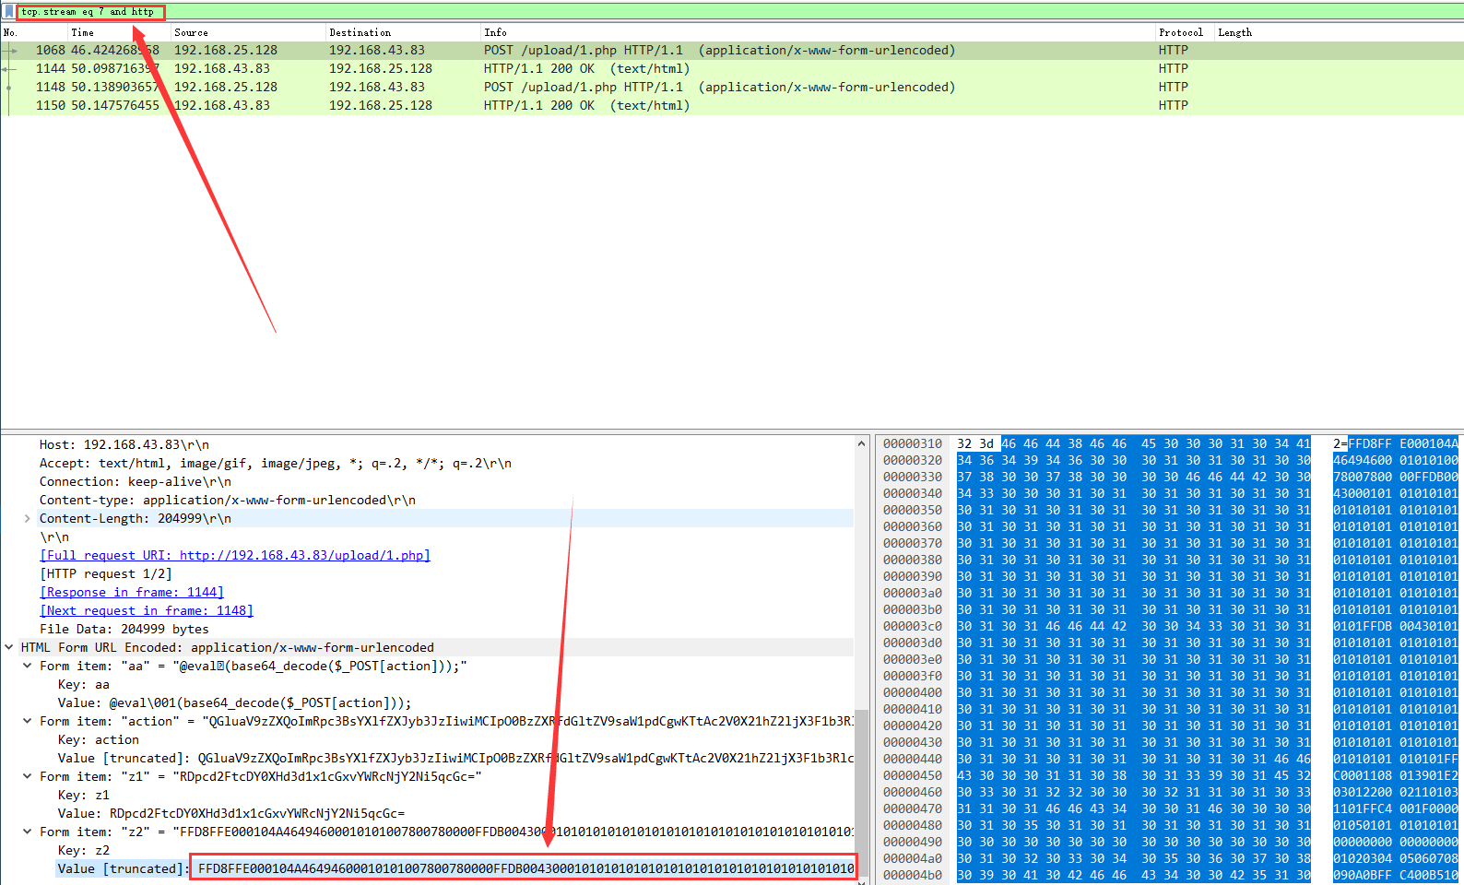Click the details pane scrollbar up arrow

(x=862, y=443)
